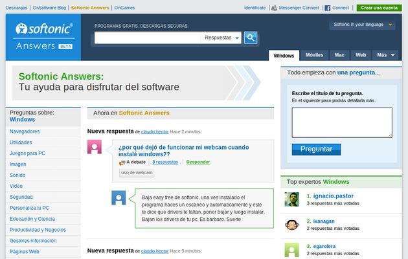This screenshot has height=259, width=408.
Task: Open OnSoftware Blog link
Action: (x=49, y=8)
